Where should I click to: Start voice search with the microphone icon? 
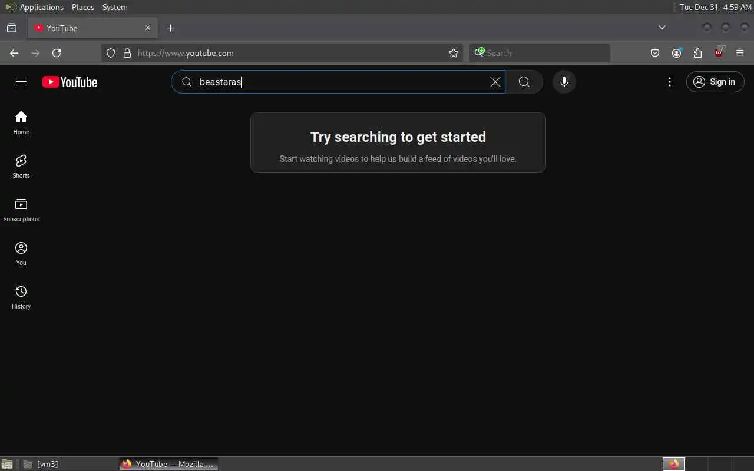(x=564, y=82)
